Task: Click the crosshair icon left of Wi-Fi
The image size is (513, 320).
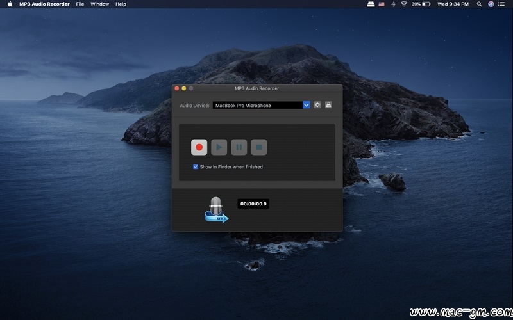Action: point(393,4)
